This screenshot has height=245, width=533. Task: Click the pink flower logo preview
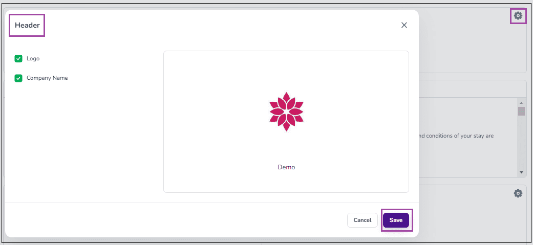click(286, 112)
